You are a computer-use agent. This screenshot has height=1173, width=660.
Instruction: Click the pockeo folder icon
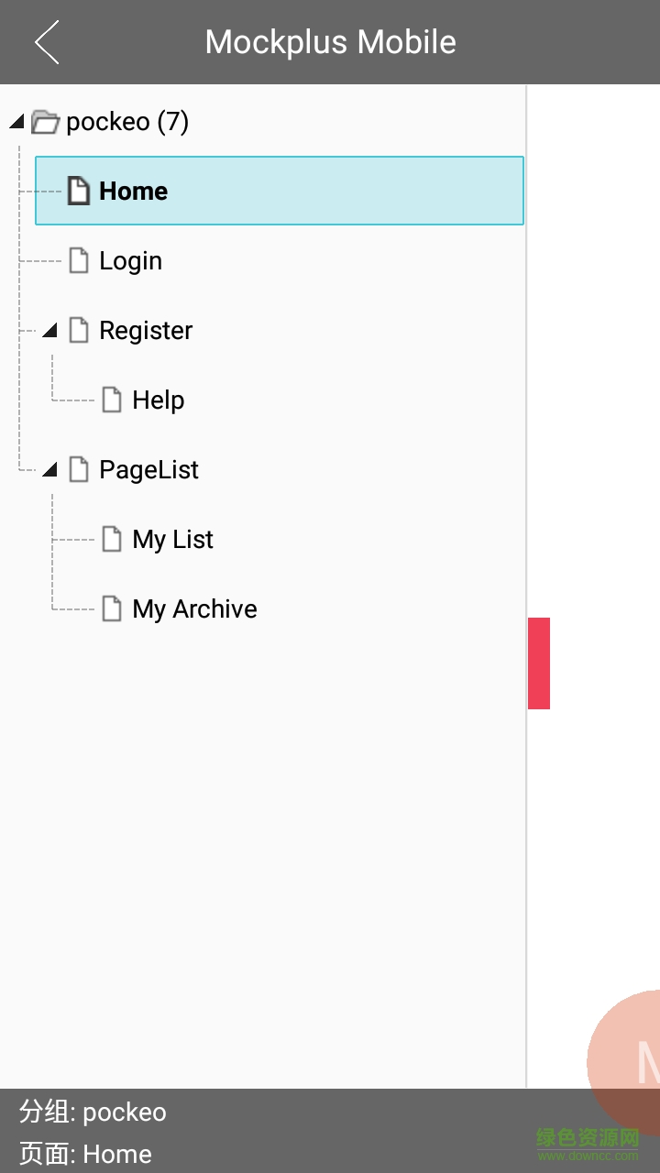pos(45,122)
